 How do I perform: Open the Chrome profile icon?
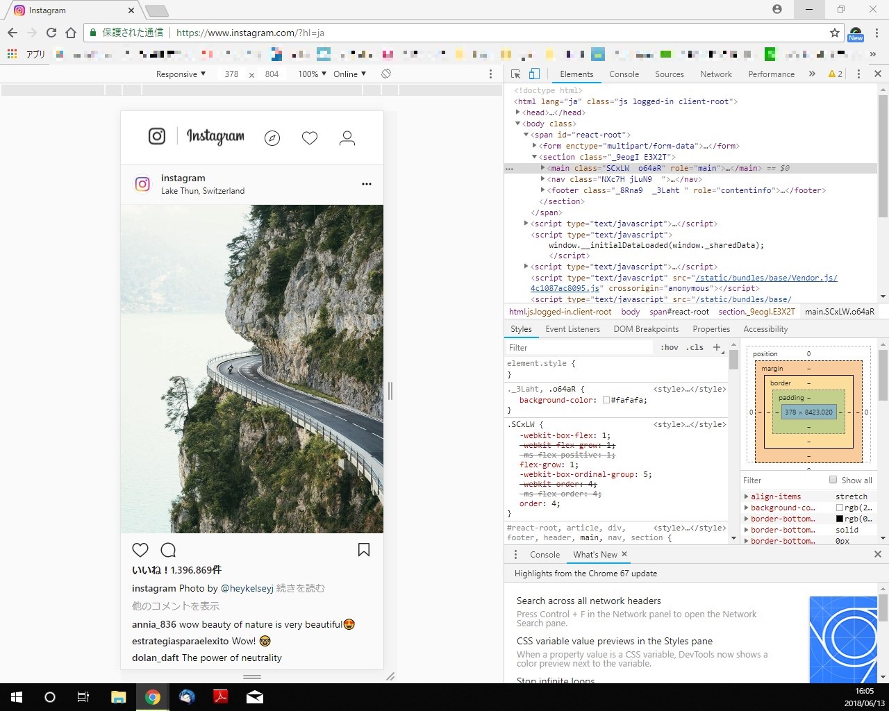click(777, 10)
